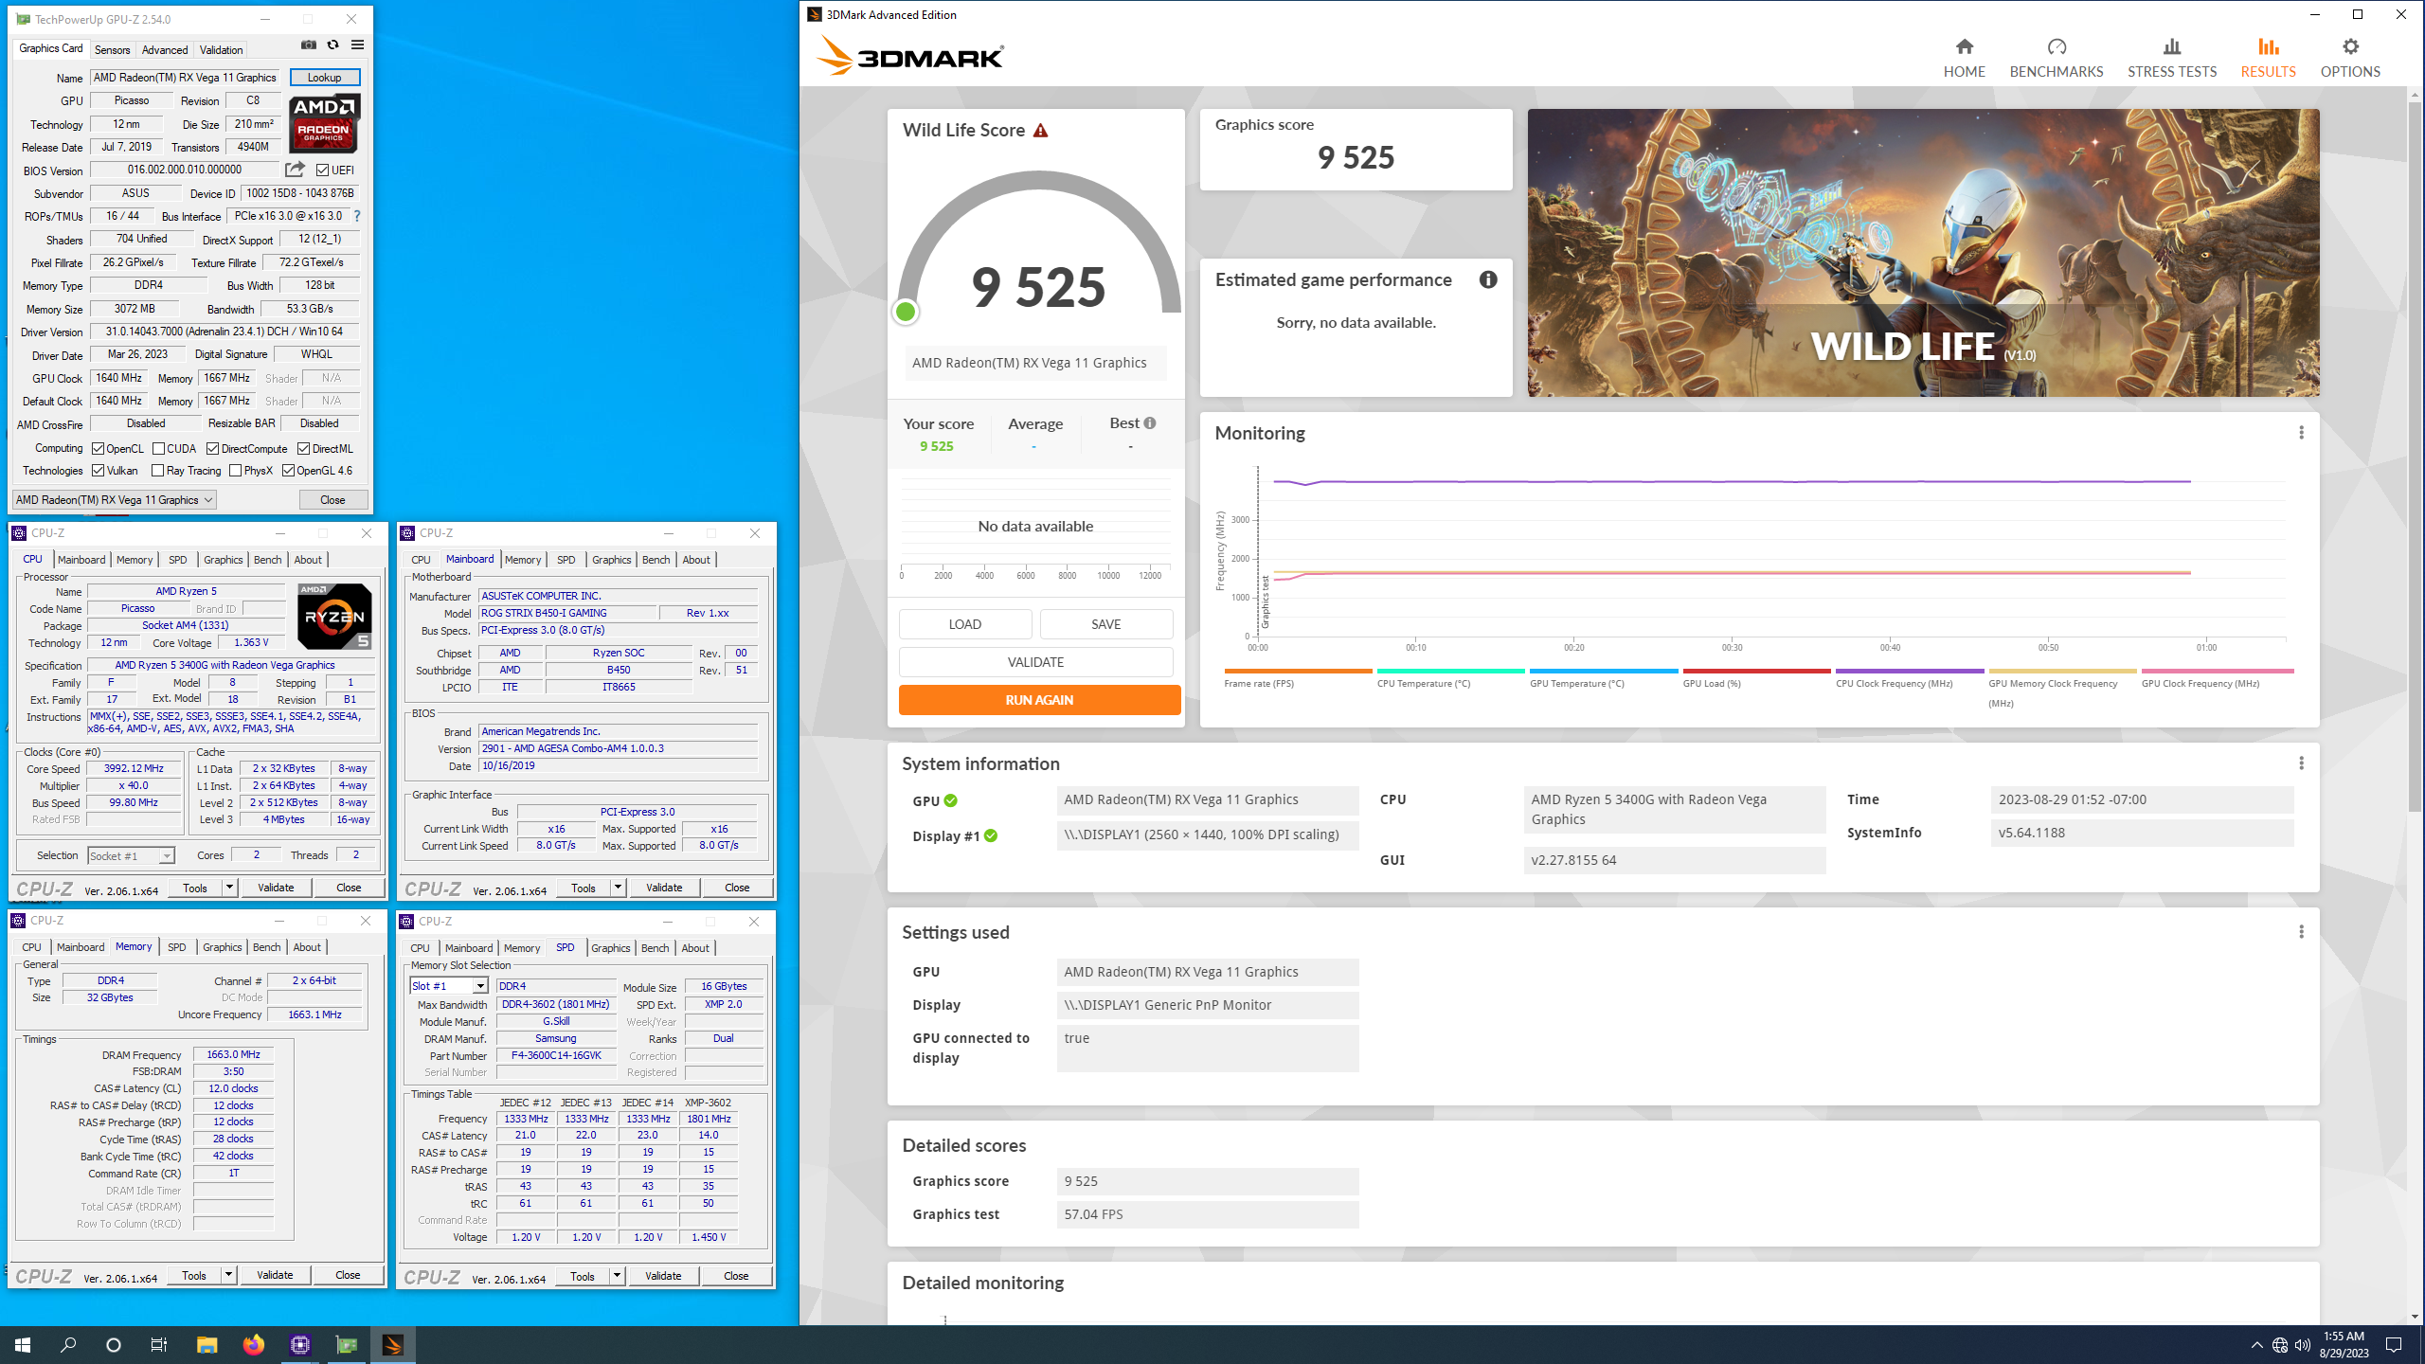The height and width of the screenshot is (1364, 2425).
Task: Click the 3DMark logo
Action: coord(910,56)
